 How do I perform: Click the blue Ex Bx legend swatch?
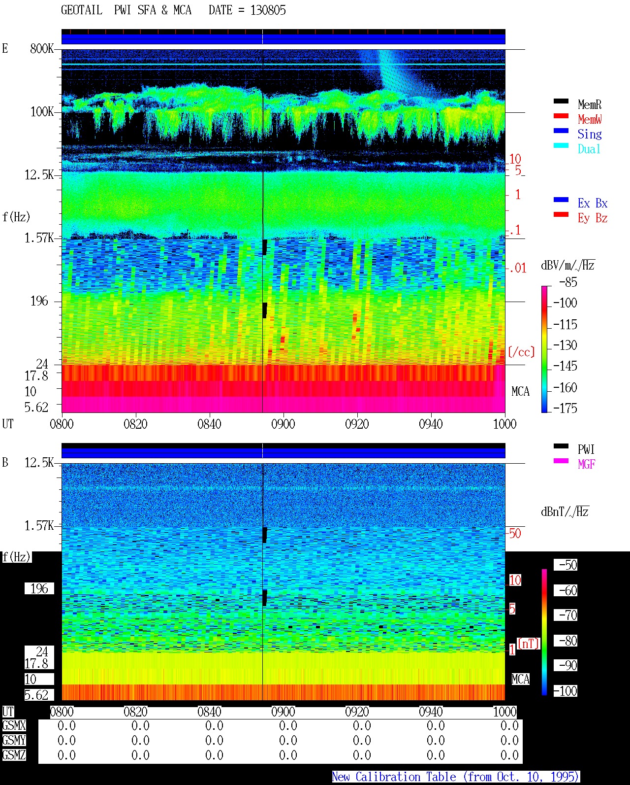pyautogui.click(x=561, y=200)
